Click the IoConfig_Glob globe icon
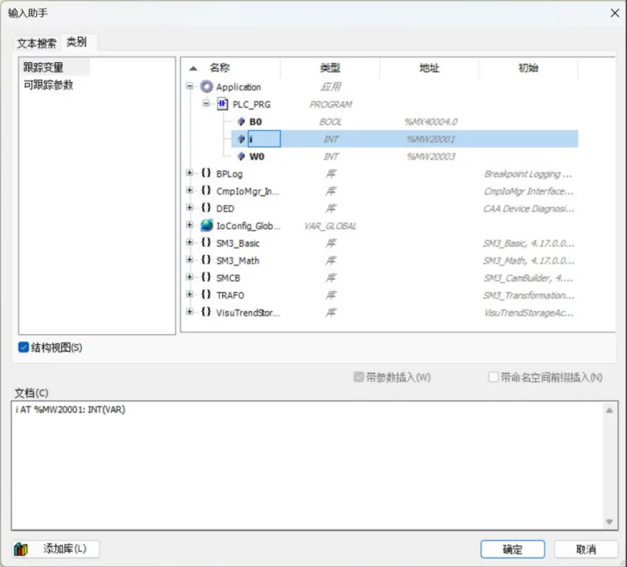 (206, 225)
